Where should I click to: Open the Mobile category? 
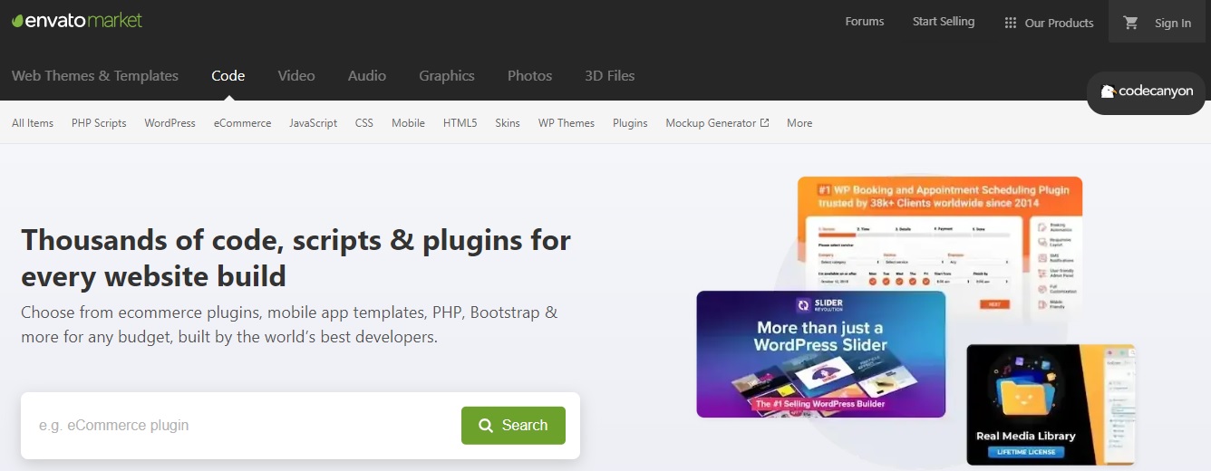(x=408, y=122)
